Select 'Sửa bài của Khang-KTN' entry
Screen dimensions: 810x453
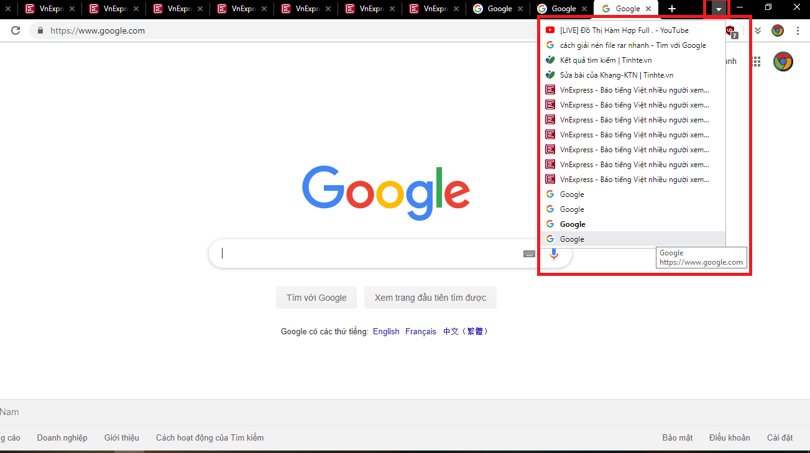click(633, 75)
